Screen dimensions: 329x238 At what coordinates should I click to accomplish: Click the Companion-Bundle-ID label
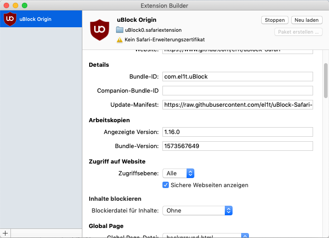(x=128, y=90)
